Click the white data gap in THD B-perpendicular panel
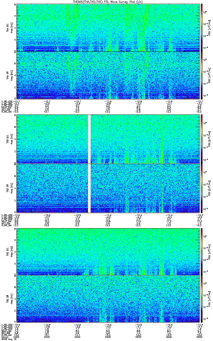Screen dimensions: 213x341 point(89,139)
